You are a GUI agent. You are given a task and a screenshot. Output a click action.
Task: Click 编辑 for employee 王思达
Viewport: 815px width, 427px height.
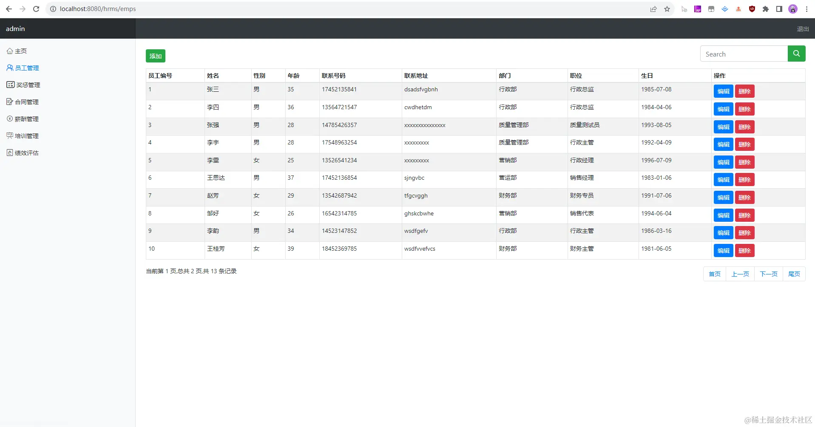[723, 180]
